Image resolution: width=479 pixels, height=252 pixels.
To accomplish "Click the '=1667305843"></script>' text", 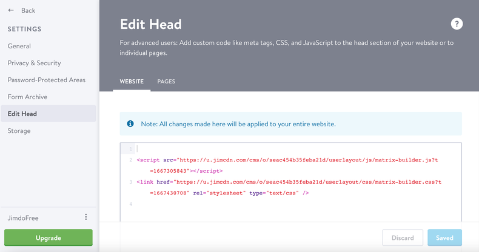I will pos(186,171).
